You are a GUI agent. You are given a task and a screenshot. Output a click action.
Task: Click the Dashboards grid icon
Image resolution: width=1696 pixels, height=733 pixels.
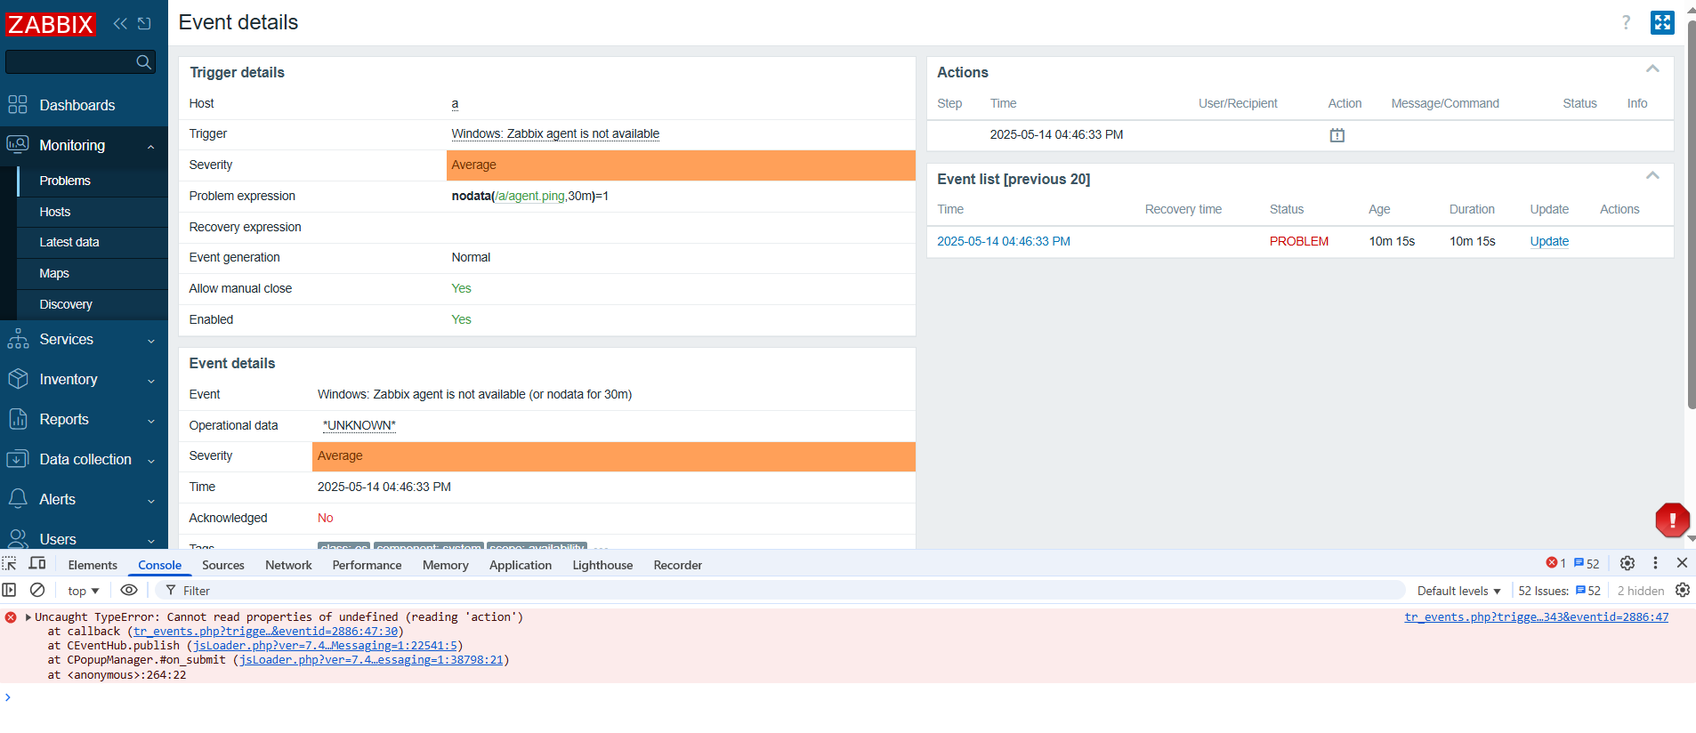coord(18,105)
